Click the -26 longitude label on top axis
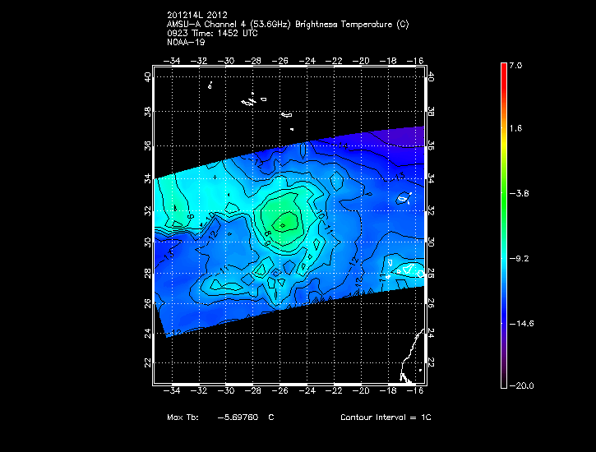Viewport: 596px width, 452px height. pos(281,61)
